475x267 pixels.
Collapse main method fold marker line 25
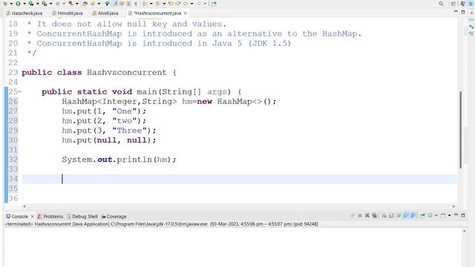(20, 91)
